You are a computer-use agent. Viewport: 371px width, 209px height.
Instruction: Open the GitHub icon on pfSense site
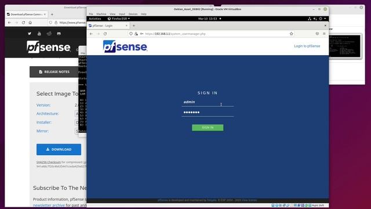pos(59,34)
